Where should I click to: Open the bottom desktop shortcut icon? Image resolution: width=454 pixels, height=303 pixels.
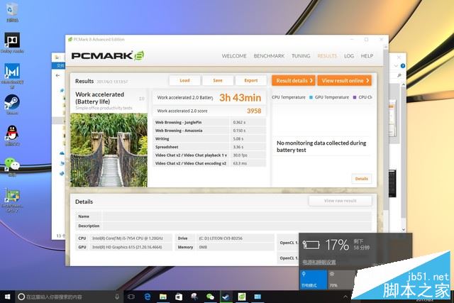pyautogui.click(x=12, y=199)
